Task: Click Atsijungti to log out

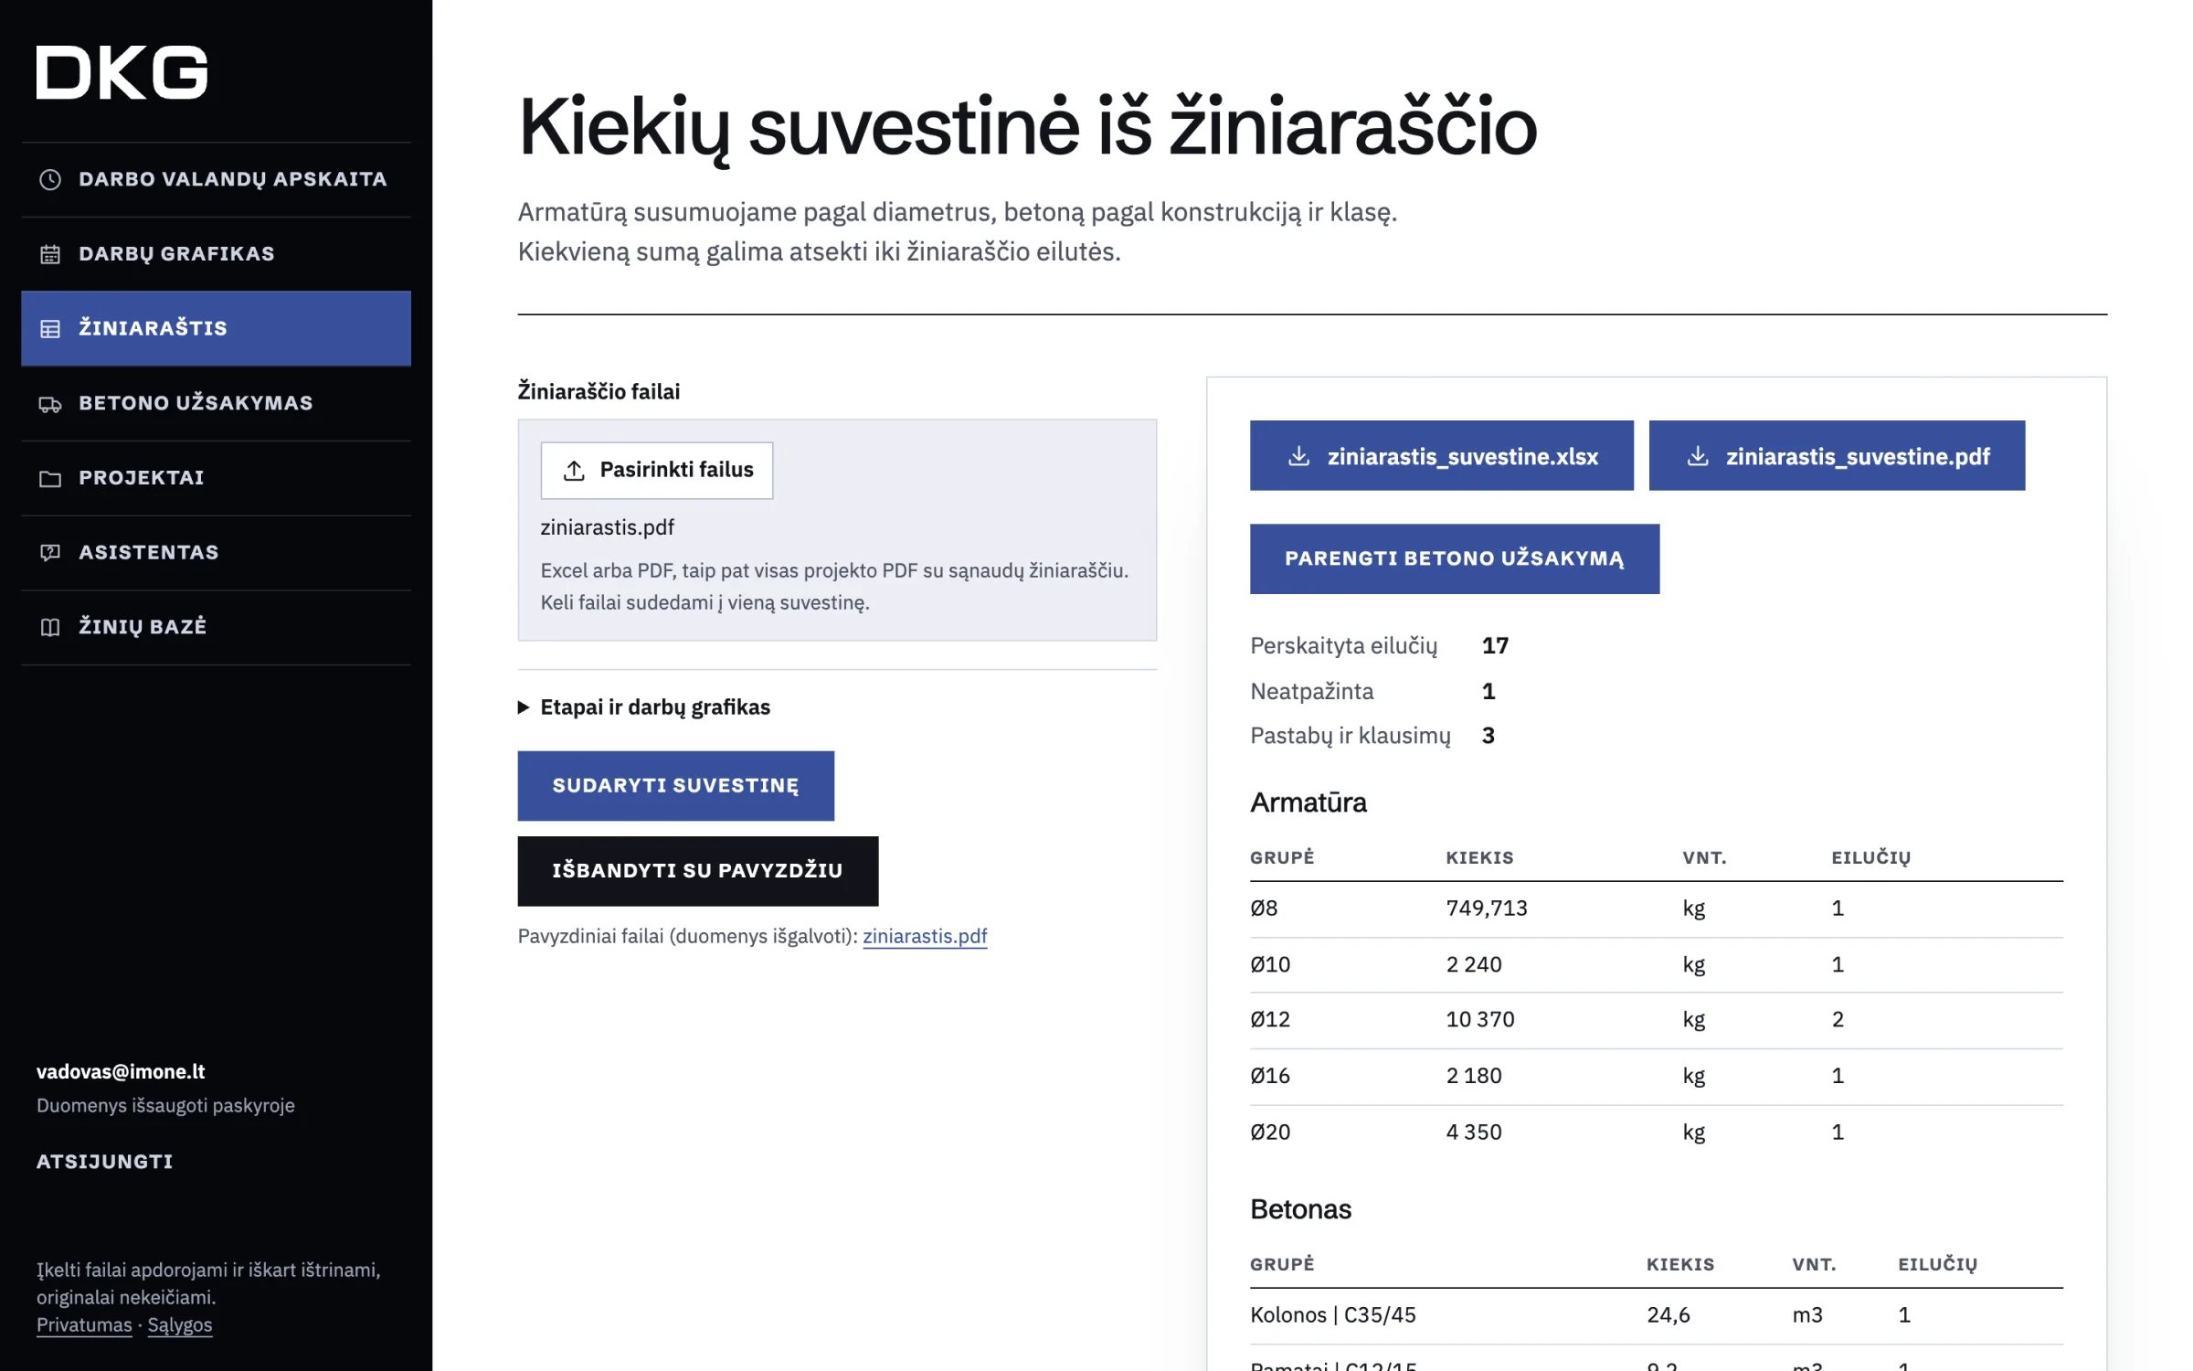Action: click(x=104, y=1162)
